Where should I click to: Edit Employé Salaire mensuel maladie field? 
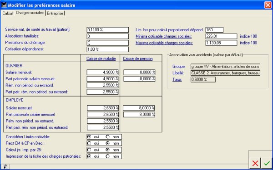click(103, 108)
